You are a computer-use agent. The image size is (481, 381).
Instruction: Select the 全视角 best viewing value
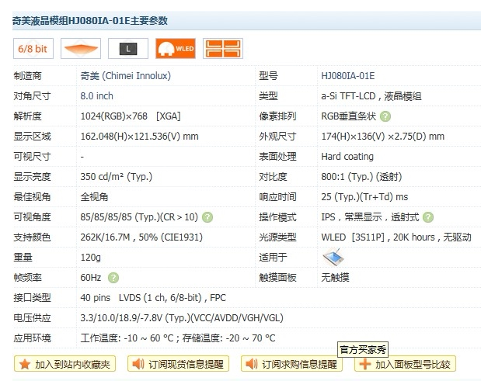(94, 196)
